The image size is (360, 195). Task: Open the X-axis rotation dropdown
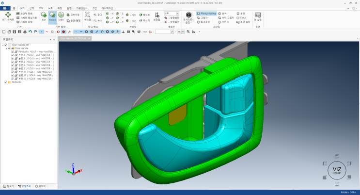[177, 14]
